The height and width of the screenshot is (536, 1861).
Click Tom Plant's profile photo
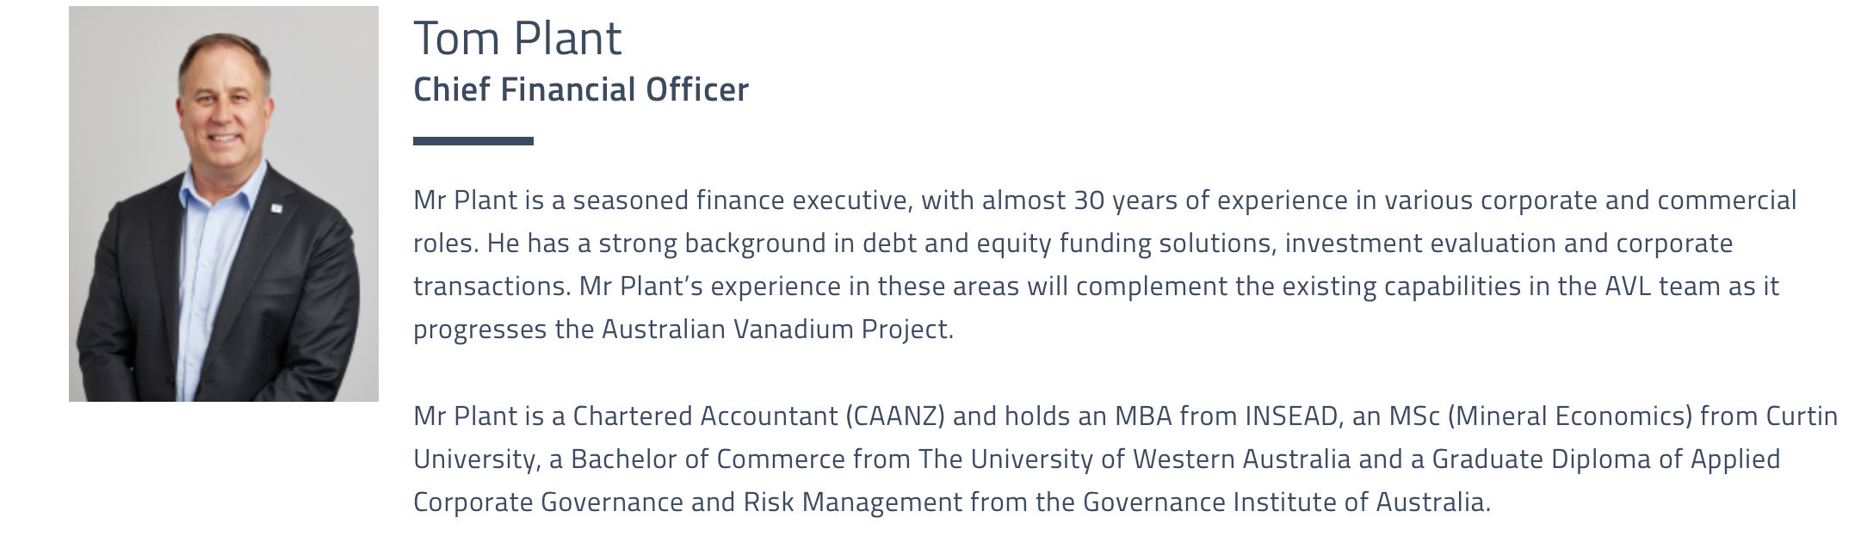[x=224, y=204]
